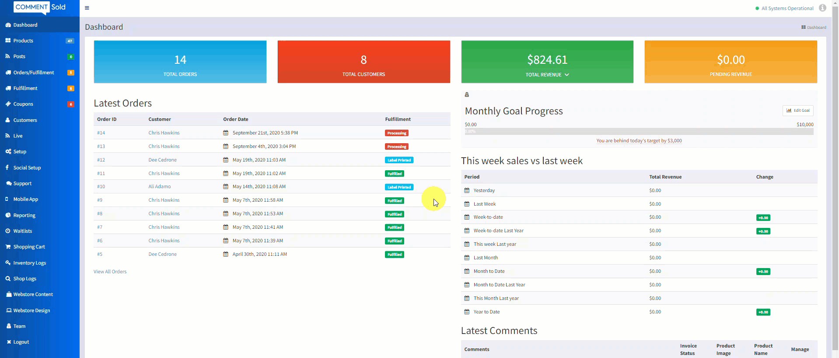Viewport: 839px width, 358px height.
Task: Click the +0.00 badge in Year to Date row
Action: coord(763,312)
